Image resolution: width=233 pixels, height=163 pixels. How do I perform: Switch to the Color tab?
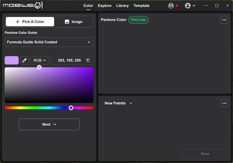click(x=88, y=6)
